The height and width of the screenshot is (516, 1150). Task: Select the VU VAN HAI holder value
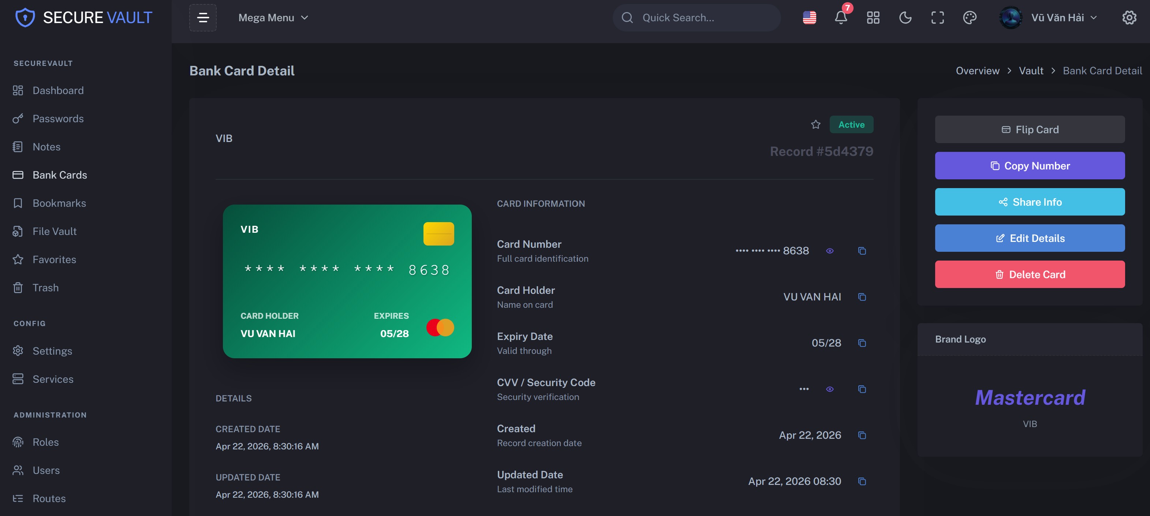click(x=811, y=297)
